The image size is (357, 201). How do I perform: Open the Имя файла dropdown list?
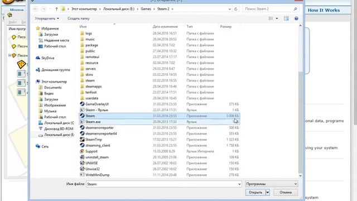(x=239, y=184)
